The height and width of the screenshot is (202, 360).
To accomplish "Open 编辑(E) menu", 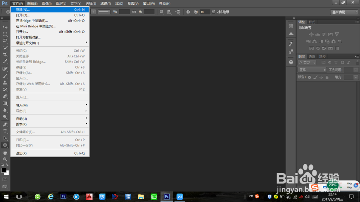I will pyautogui.click(x=32, y=4).
